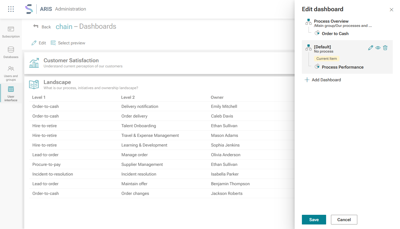This screenshot has height=229, width=400.
Task: Open Subscription in the sidebar
Action: coord(11,32)
